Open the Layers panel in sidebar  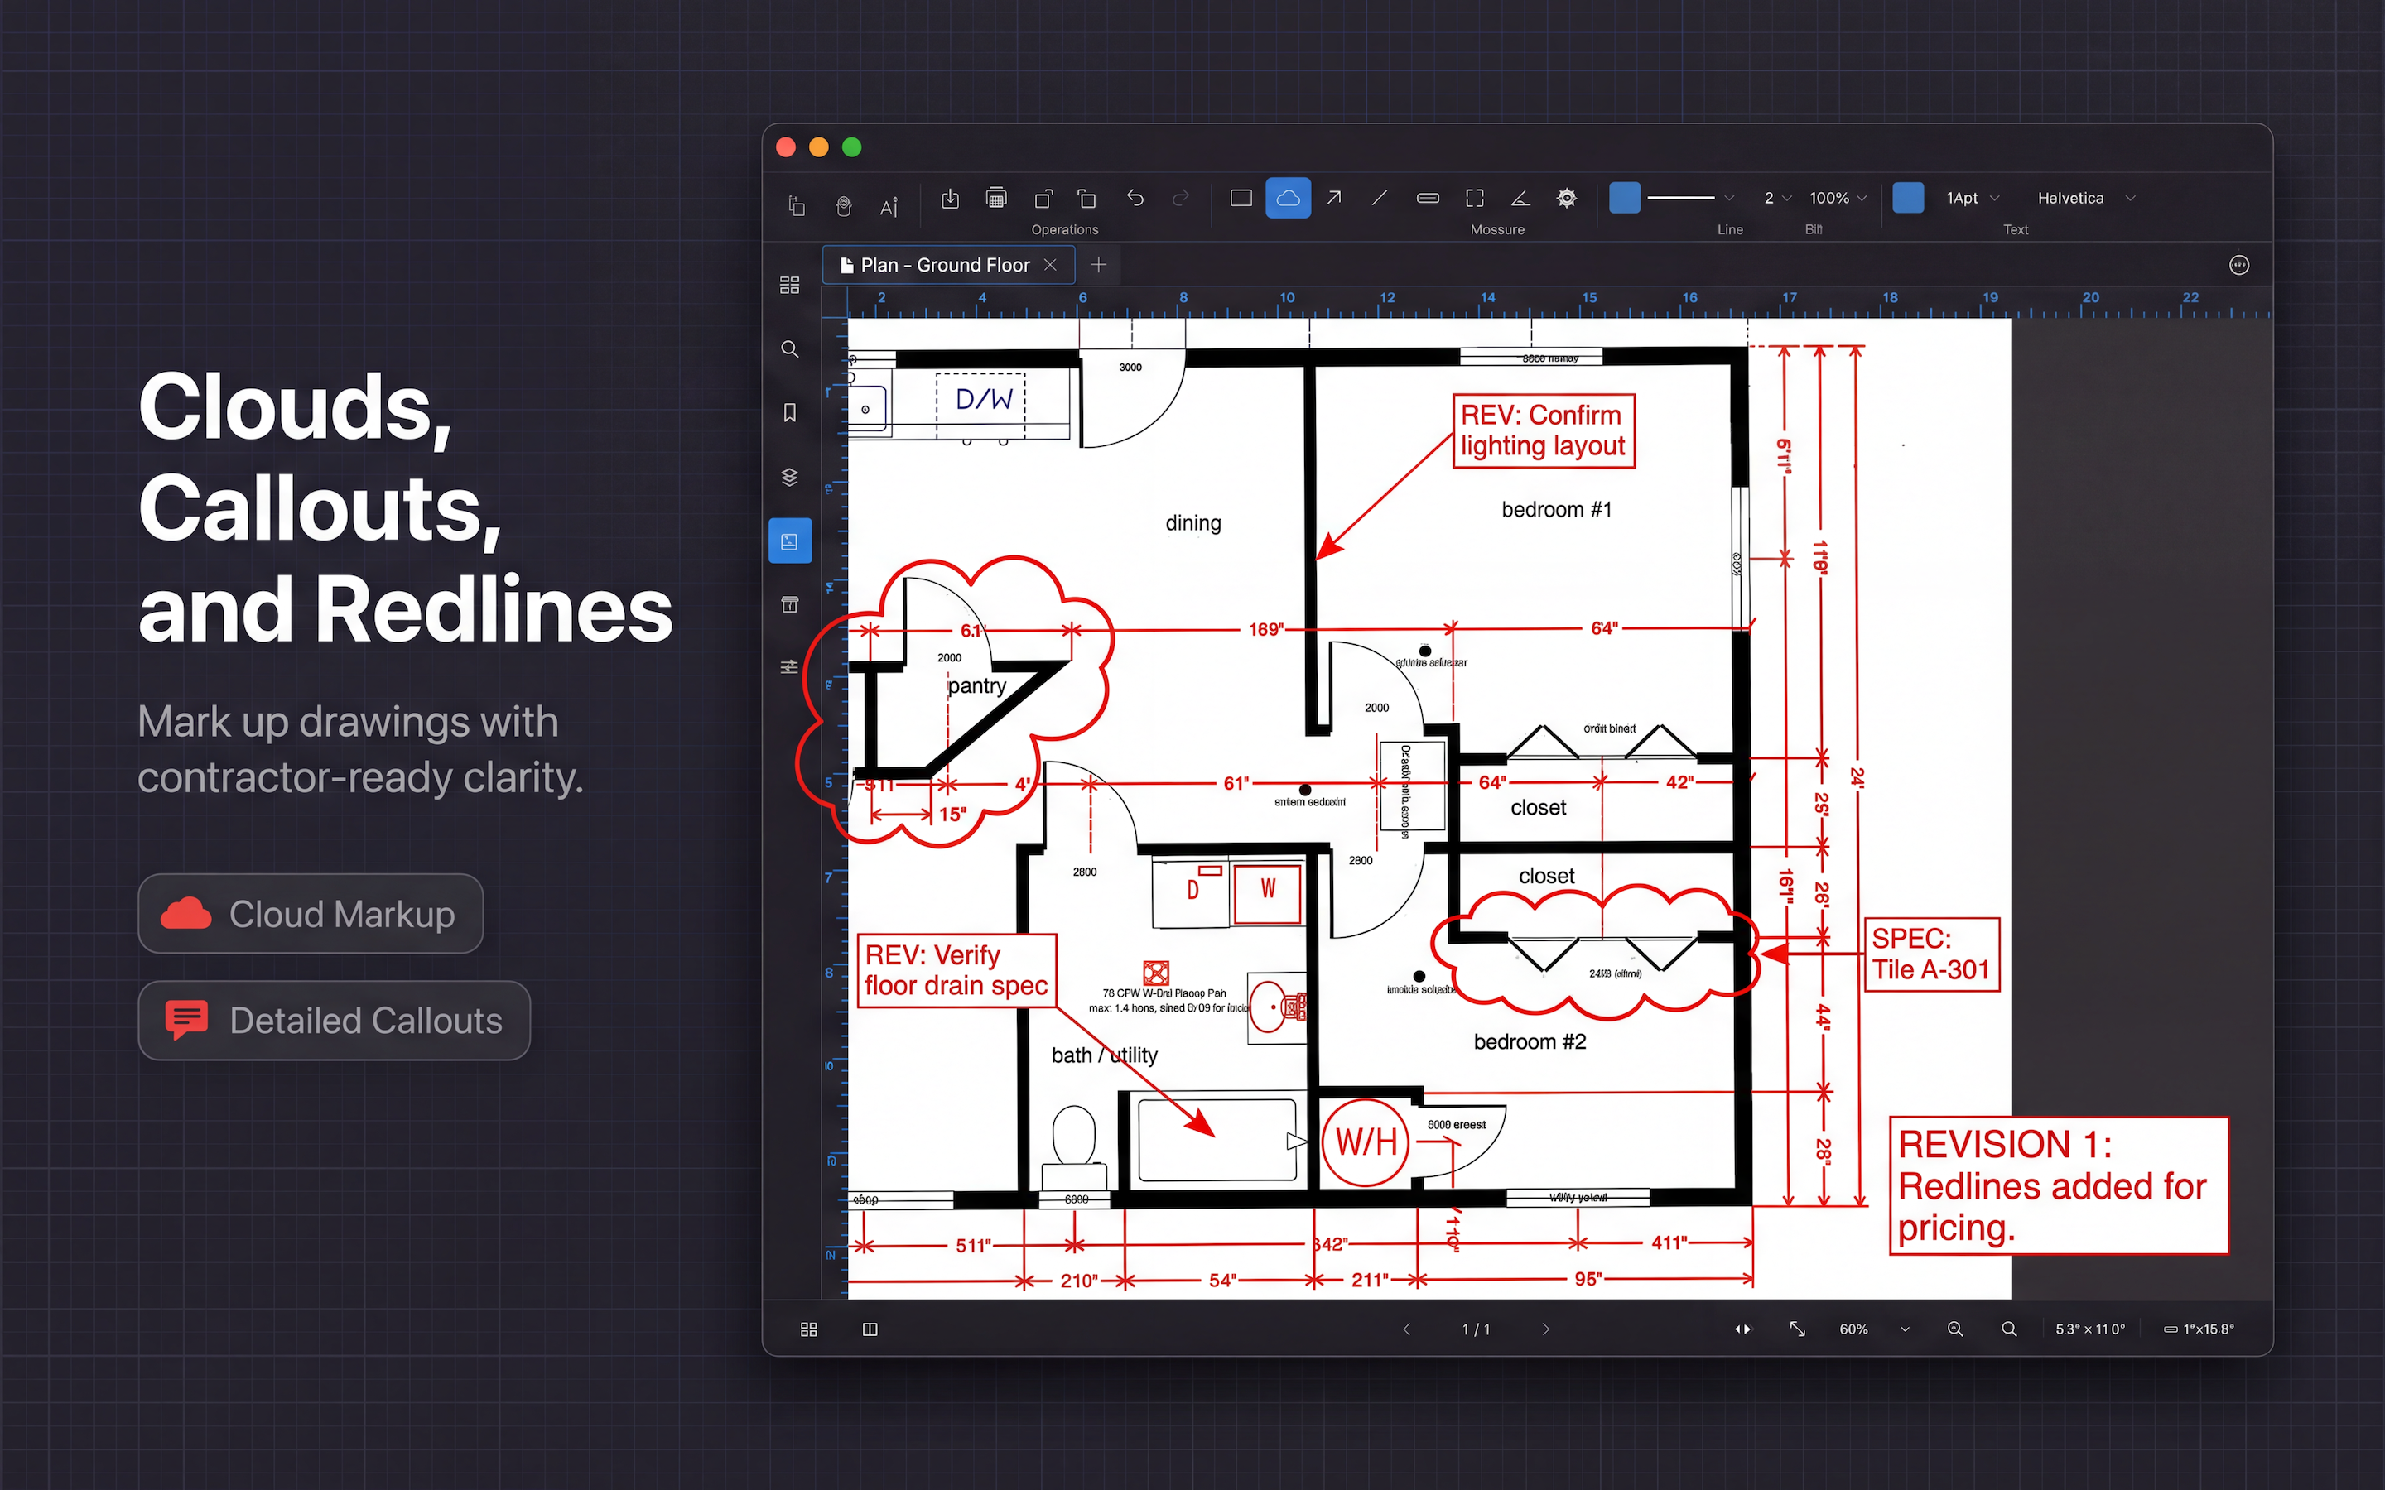point(789,477)
